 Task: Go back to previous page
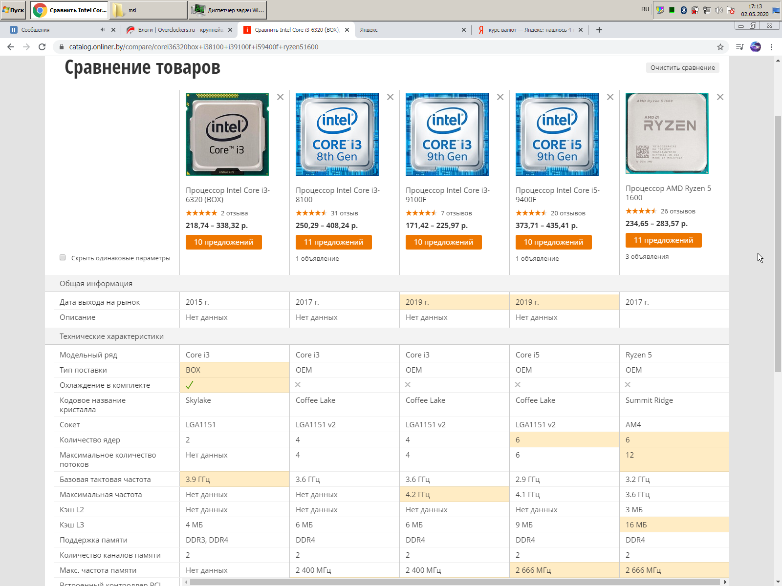[11, 47]
